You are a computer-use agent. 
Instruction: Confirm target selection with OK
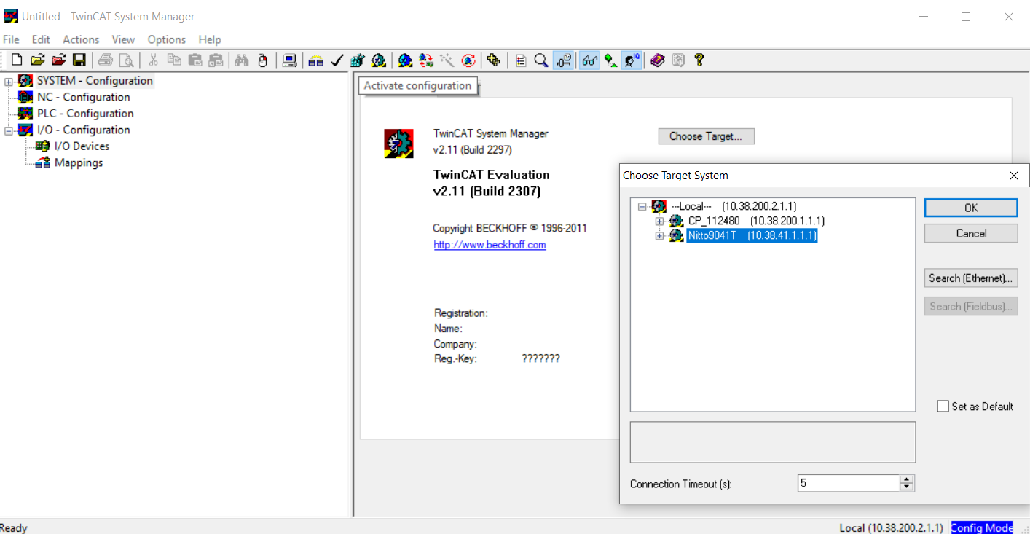click(971, 208)
